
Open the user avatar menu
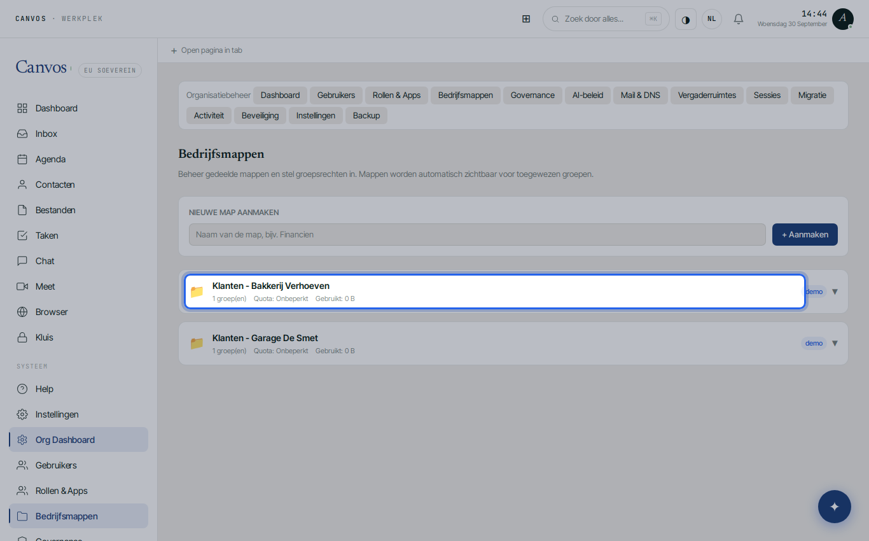[x=843, y=19]
